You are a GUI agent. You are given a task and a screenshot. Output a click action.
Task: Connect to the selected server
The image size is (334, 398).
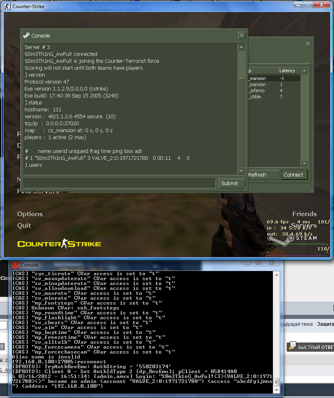294,175
